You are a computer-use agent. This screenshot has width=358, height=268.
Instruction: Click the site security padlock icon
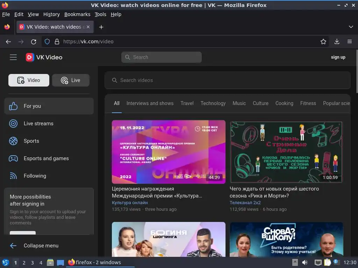coord(57,42)
